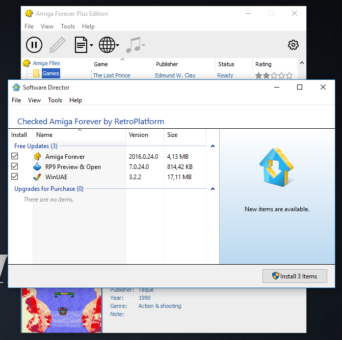
Task: Click the pencil Edit icon in Amiga Forever
Action: (58, 45)
